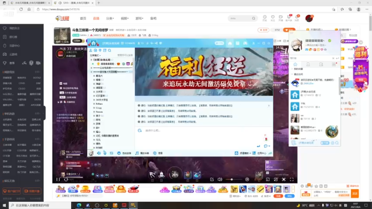Click the PK gift icon below the player
The image size is (372, 209).
[x=98, y=189]
